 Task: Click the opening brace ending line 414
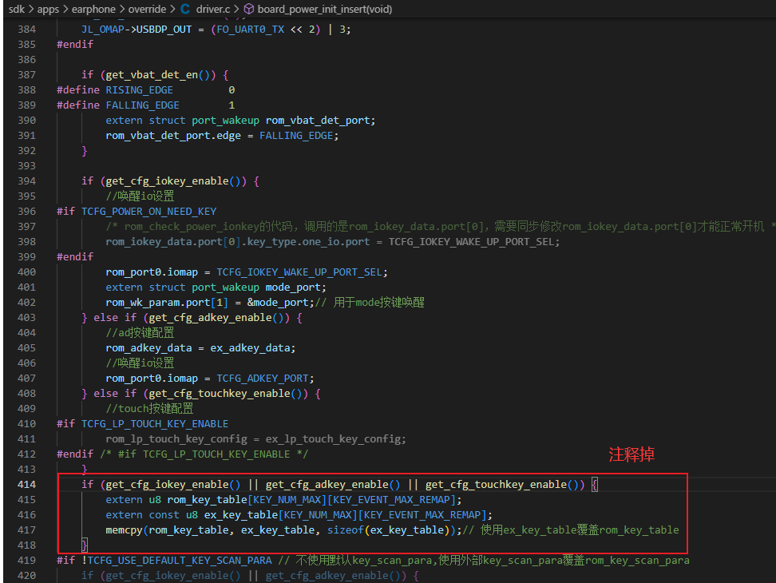(594, 485)
